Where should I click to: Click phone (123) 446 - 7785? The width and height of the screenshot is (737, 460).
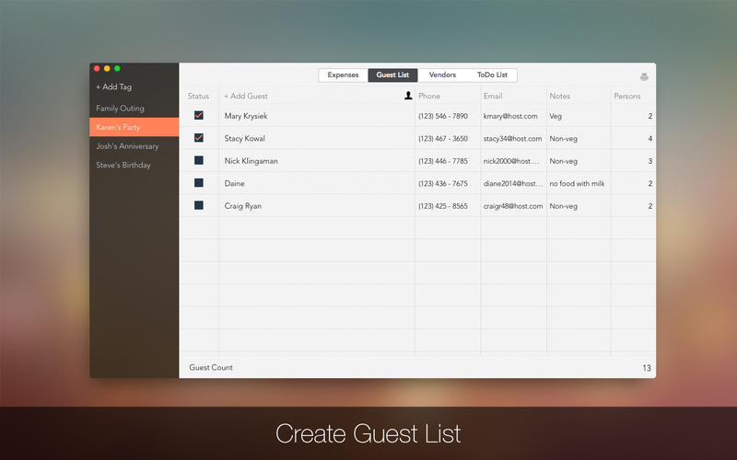443,161
